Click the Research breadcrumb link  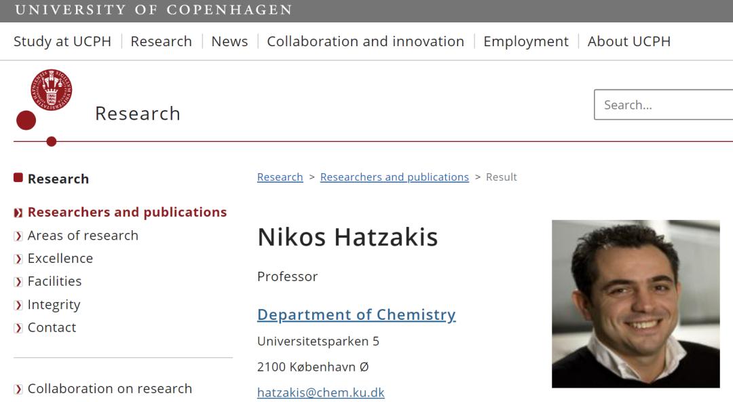click(280, 177)
